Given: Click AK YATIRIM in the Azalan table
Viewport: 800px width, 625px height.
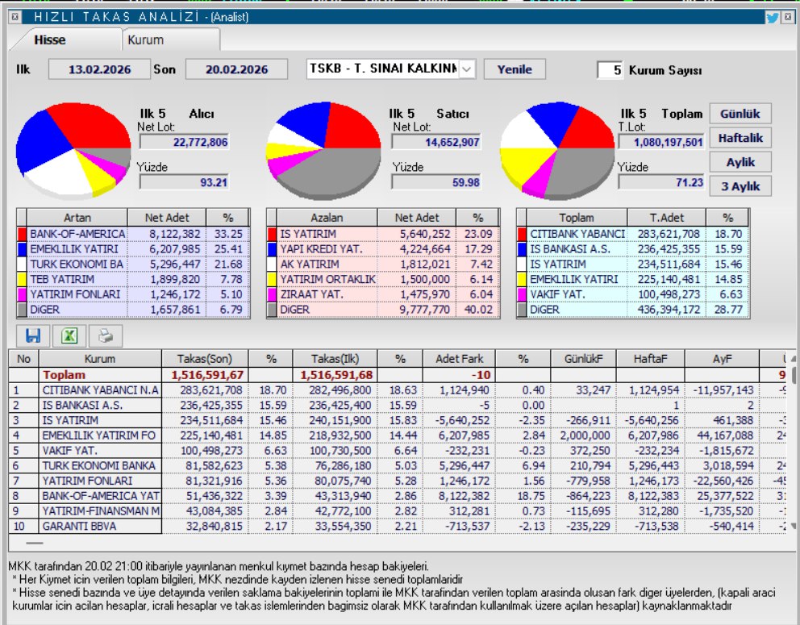Looking at the screenshot, I should (309, 265).
